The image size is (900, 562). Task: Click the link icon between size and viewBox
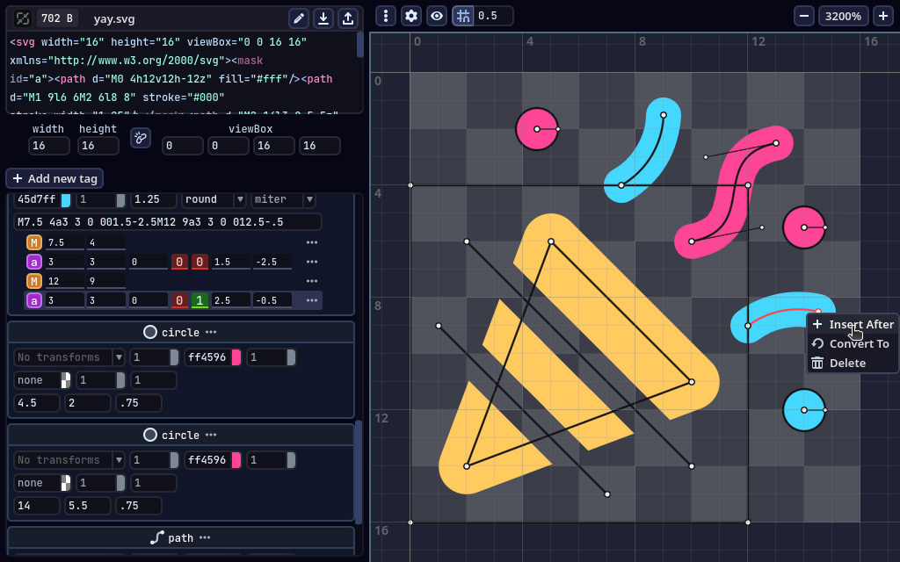point(141,138)
